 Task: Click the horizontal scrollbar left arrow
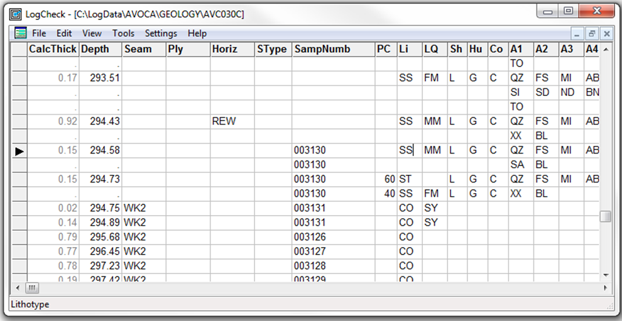[x=18, y=287]
